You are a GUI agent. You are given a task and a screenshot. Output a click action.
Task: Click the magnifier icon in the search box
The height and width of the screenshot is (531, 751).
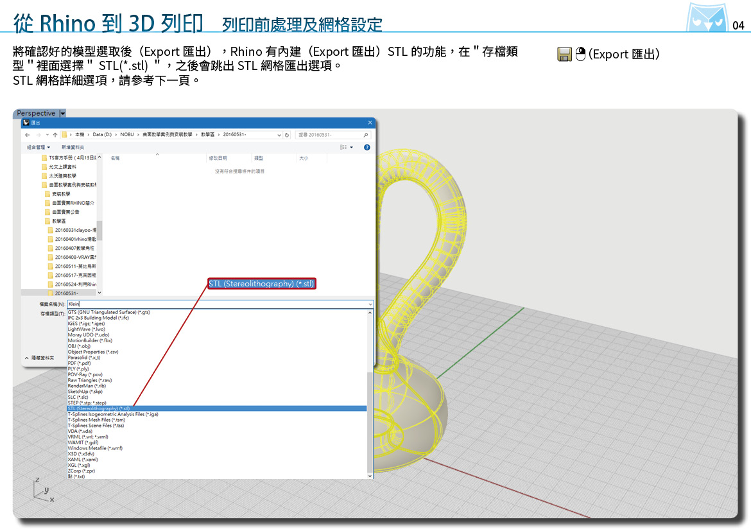point(365,135)
